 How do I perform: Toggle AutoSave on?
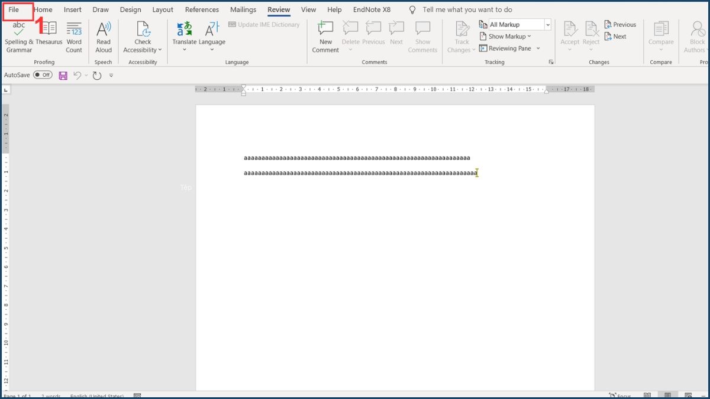(43, 74)
